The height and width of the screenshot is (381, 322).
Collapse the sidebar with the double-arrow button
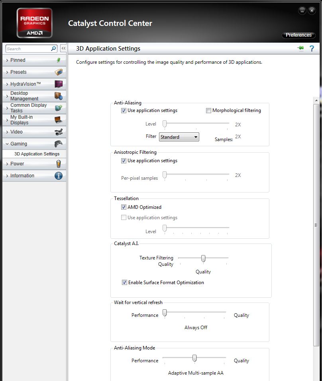(63, 48)
